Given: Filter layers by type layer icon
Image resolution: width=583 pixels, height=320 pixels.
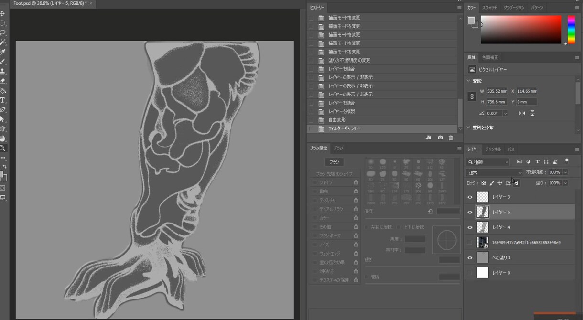Looking at the screenshot, I should [x=537, y=162].
